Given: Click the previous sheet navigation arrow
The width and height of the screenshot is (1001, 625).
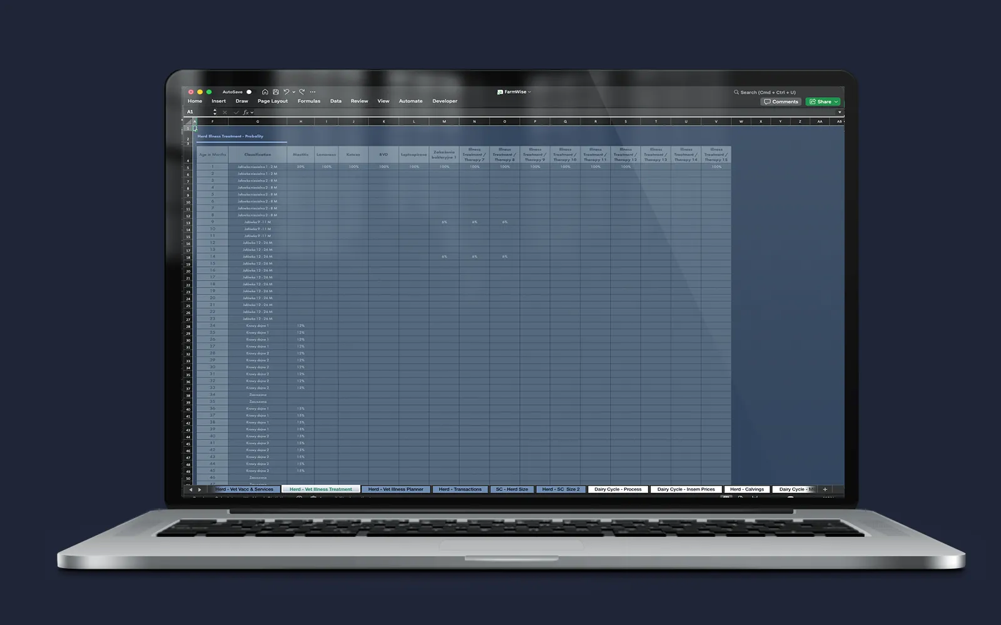Looking at the screenshot, I should click(x=191, y=489).
